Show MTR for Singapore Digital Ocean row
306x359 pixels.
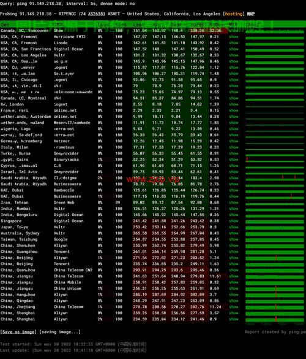click(x=234, y=221)
